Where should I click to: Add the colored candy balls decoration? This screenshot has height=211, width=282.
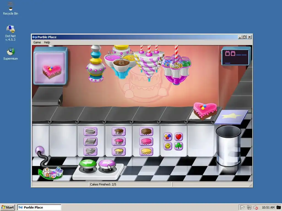[x=168, y=137]
